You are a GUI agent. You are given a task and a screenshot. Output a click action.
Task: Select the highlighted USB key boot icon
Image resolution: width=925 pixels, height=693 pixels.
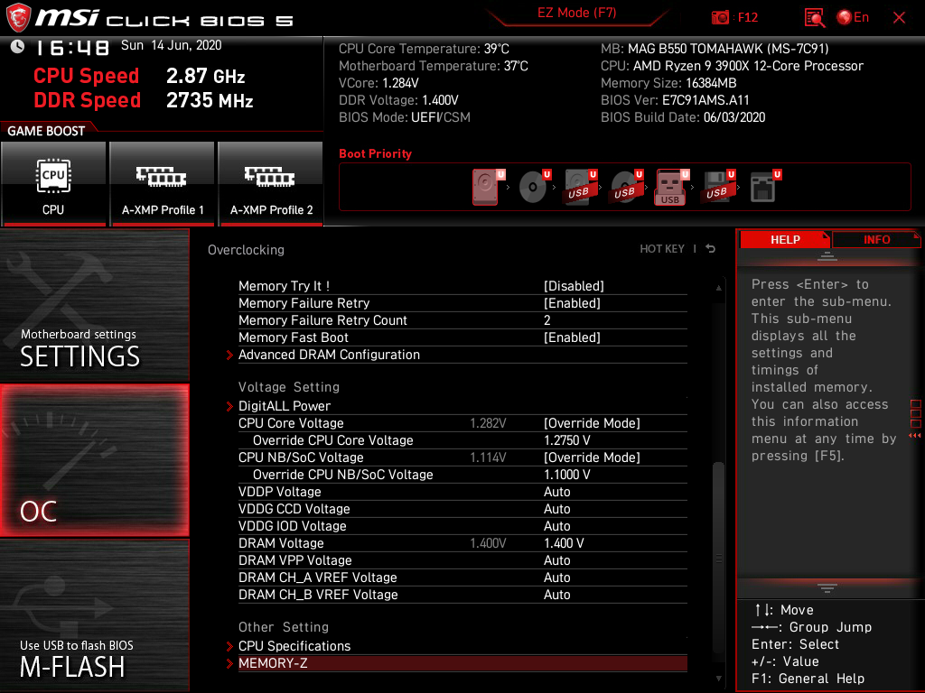click(x=671, y=188)
